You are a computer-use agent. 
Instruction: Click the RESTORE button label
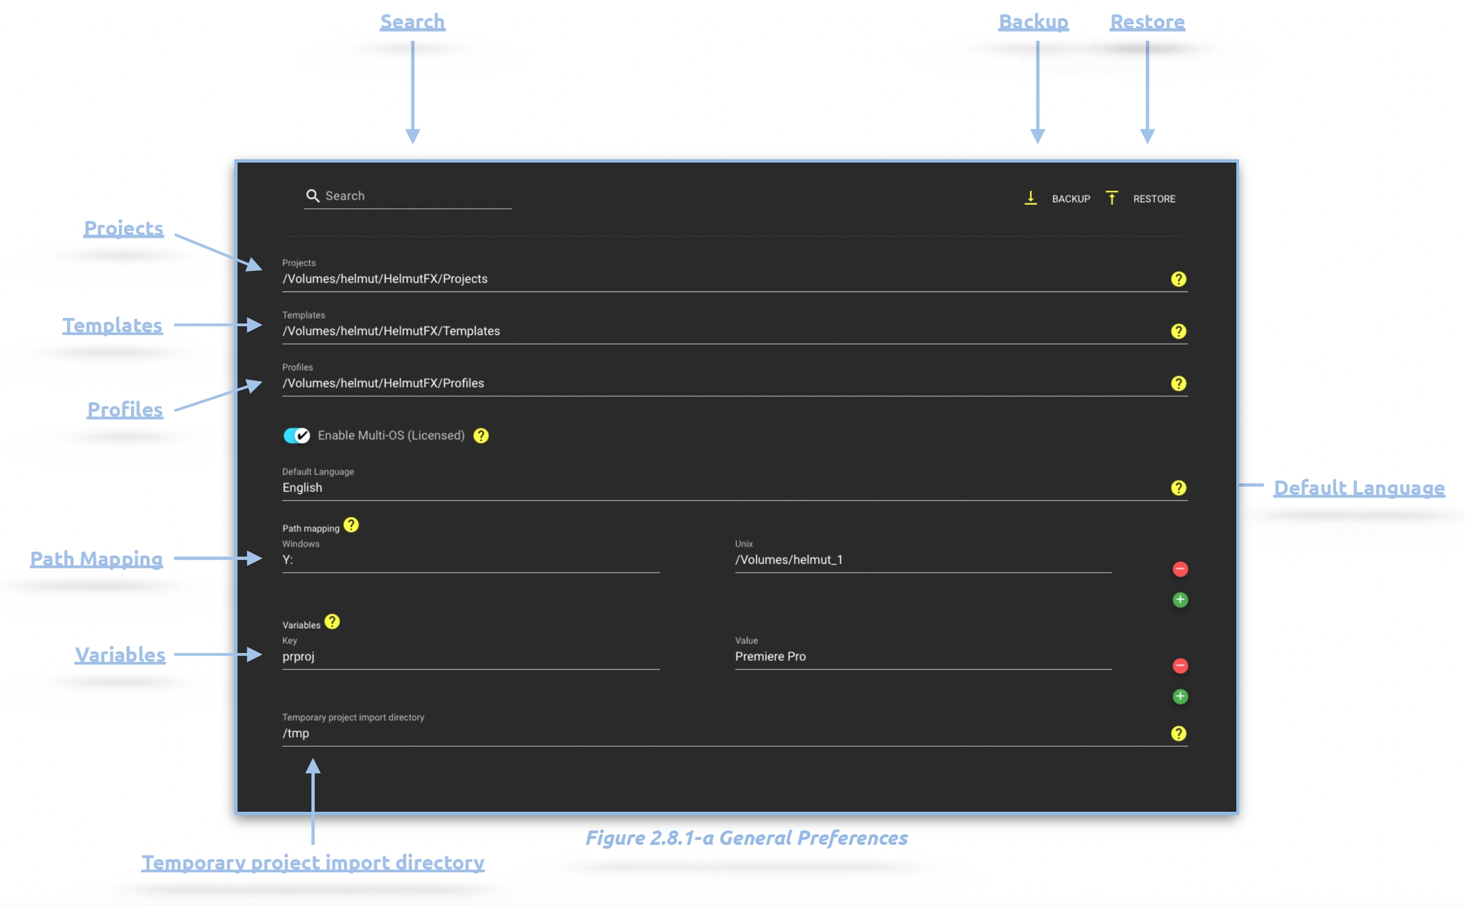[x=1153, y=199]
